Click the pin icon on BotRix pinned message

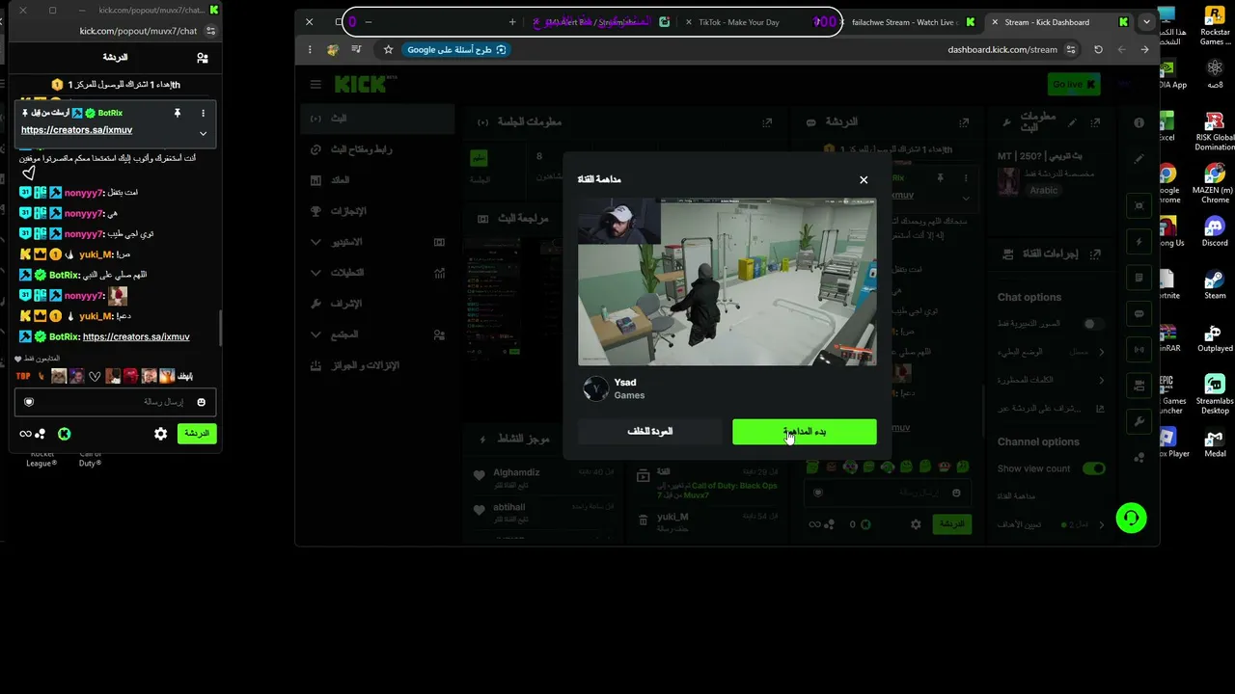point(177,113)
